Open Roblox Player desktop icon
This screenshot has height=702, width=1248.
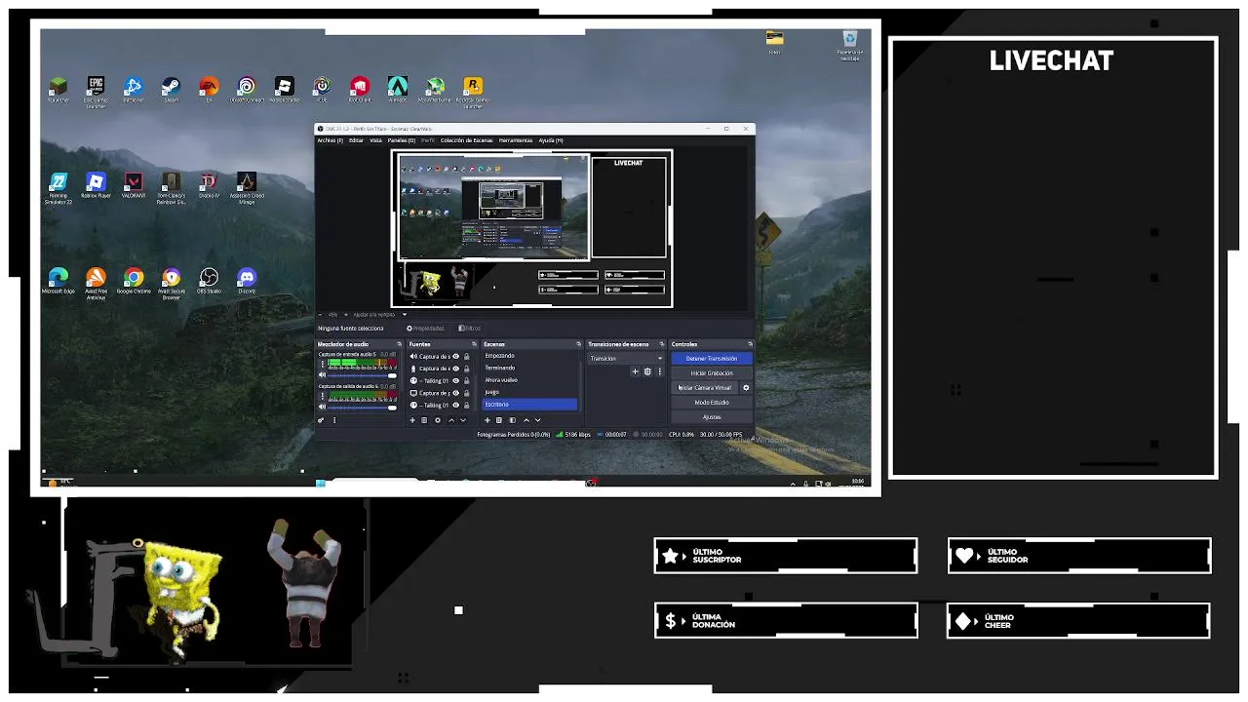[x=96, y=185]
